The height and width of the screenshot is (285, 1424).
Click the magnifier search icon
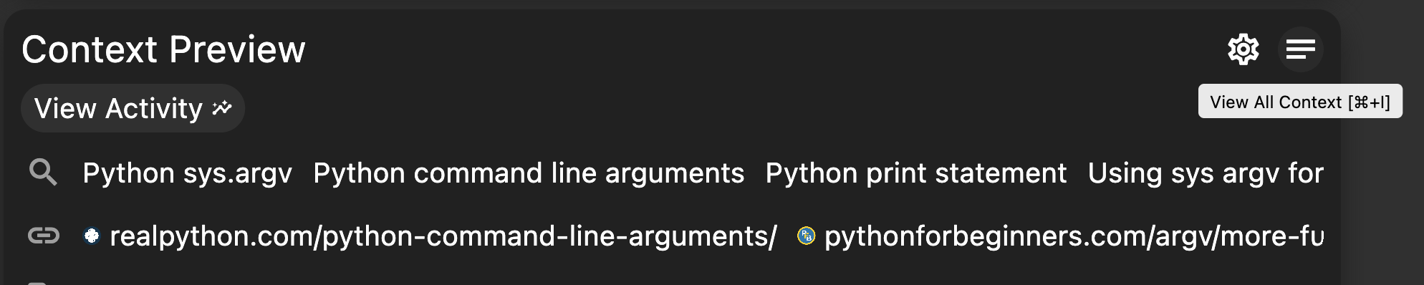(43, 173)
